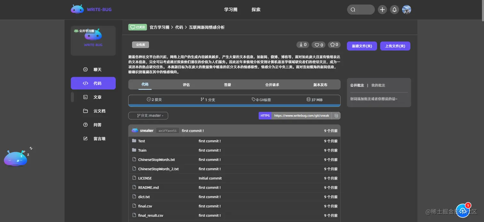Switch to the 答疑 tab

click(228, 85)
